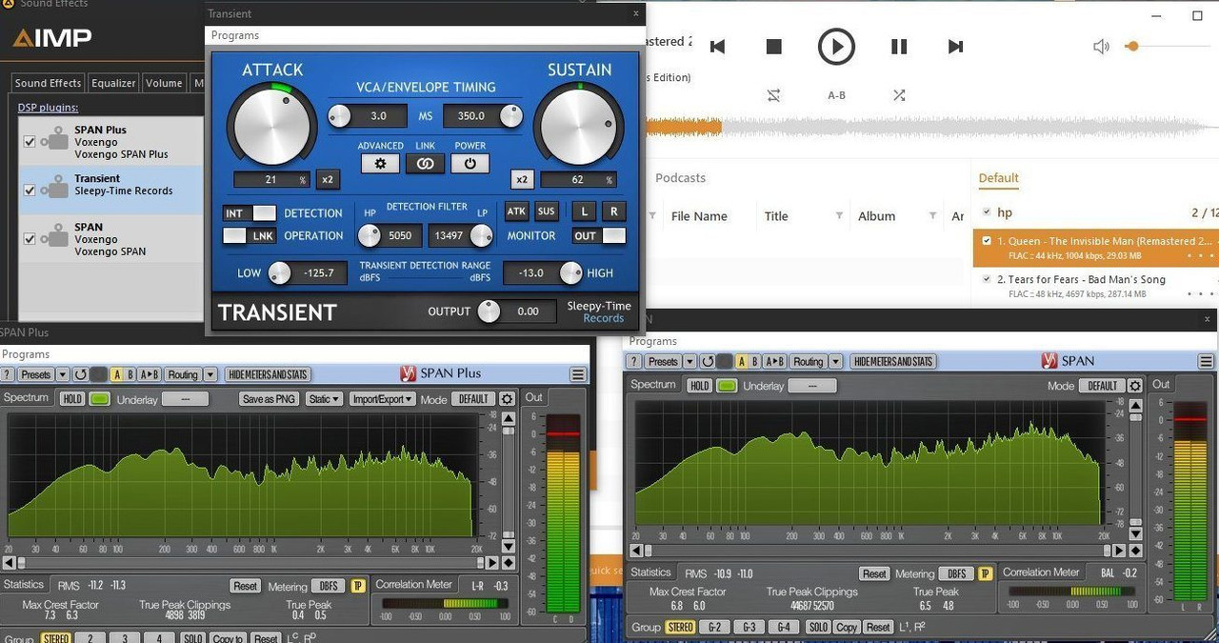The width and height of the screenshot is (1219, 643).
Task: Open spectrum mode settings gear in SPAN window
Action: [1135, 386]
